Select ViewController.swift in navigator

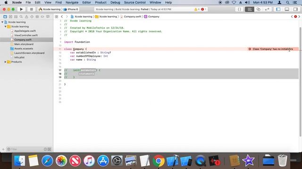coord(26,35)
